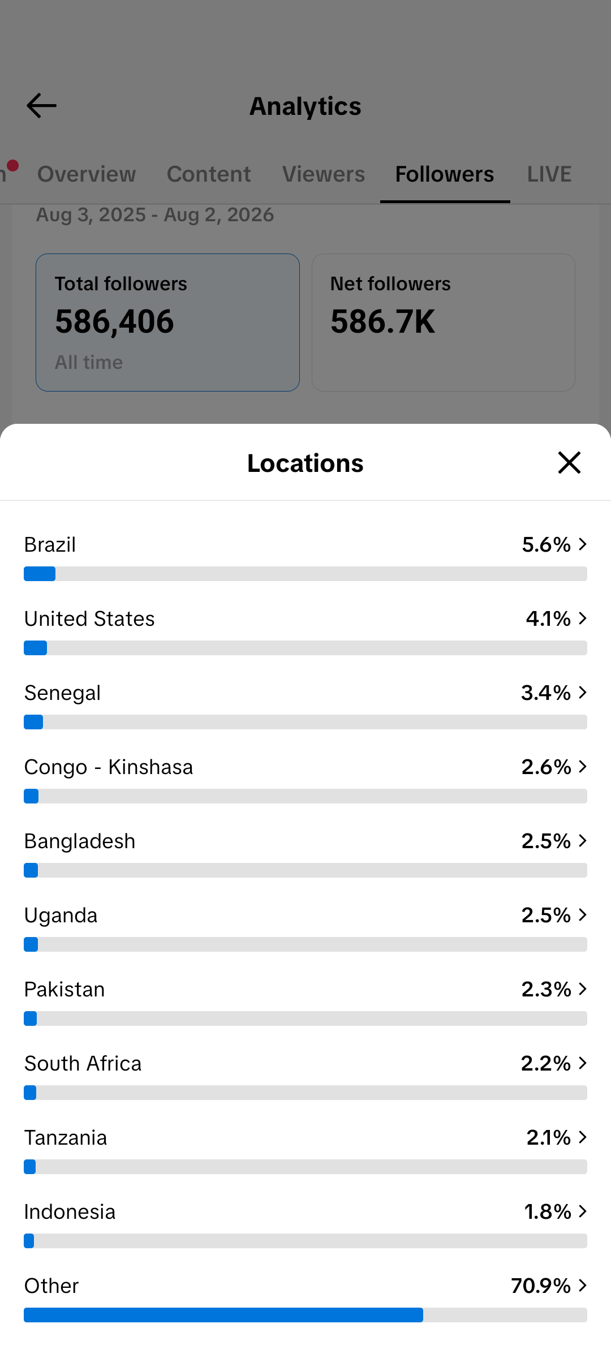Switch to the Overview tab

87,174
